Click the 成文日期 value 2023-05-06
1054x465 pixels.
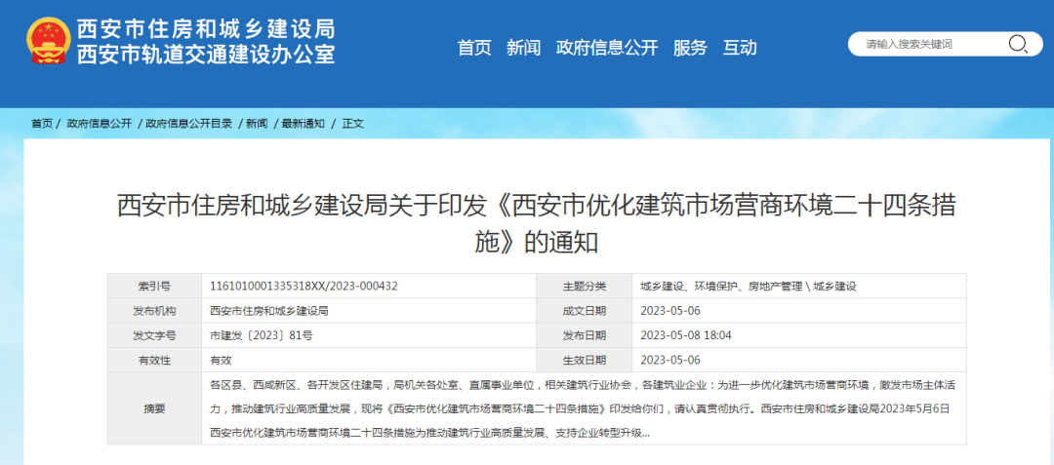coord(670,311)
